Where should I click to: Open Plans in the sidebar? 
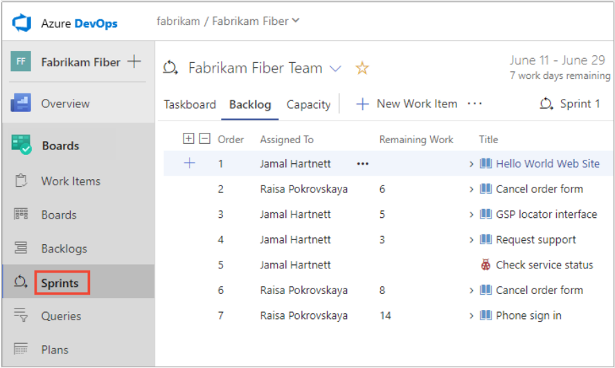(x=55, y=349)
